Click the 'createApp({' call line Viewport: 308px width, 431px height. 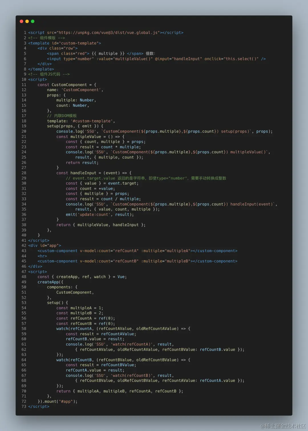click(50, 282)
